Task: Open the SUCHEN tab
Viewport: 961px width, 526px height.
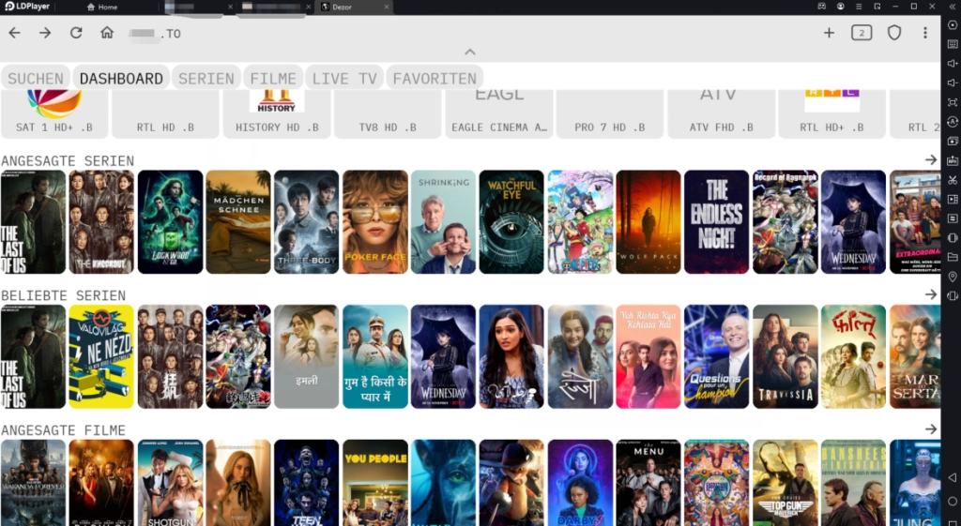Action: click(x=36, y=79)
